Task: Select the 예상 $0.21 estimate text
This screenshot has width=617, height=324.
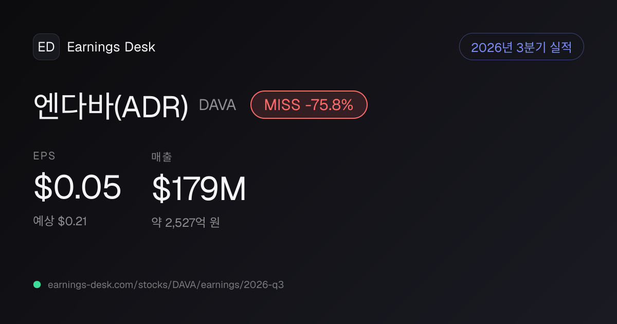Action: pos(60,222)
